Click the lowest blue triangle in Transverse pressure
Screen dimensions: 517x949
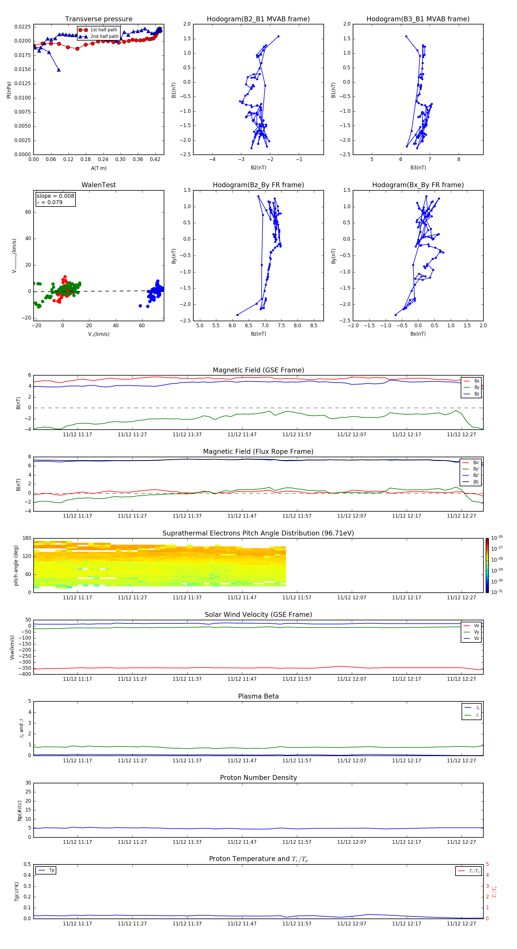59,70
